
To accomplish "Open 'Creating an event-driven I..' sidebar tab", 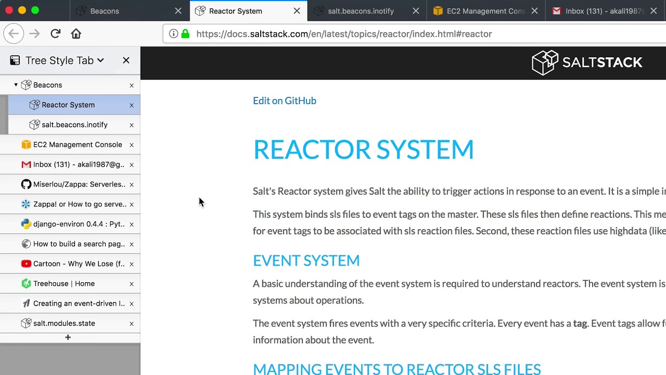I will coord(70,303).
